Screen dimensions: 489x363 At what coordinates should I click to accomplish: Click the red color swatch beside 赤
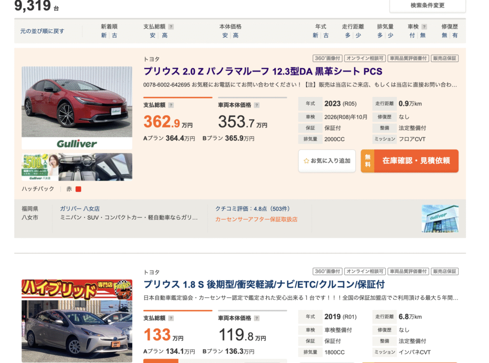click(x=78, y=189)
